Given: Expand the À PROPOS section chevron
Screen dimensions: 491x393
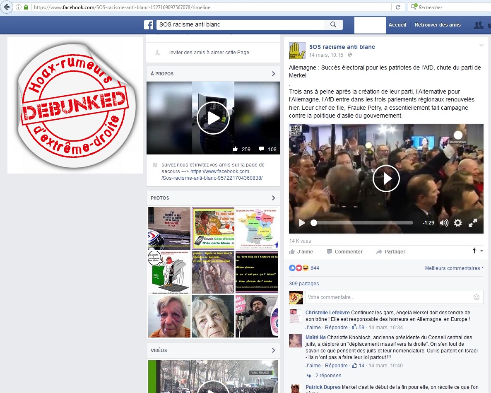Looking at the screenshot, I should pyautogui.click(x=273, y=74).
